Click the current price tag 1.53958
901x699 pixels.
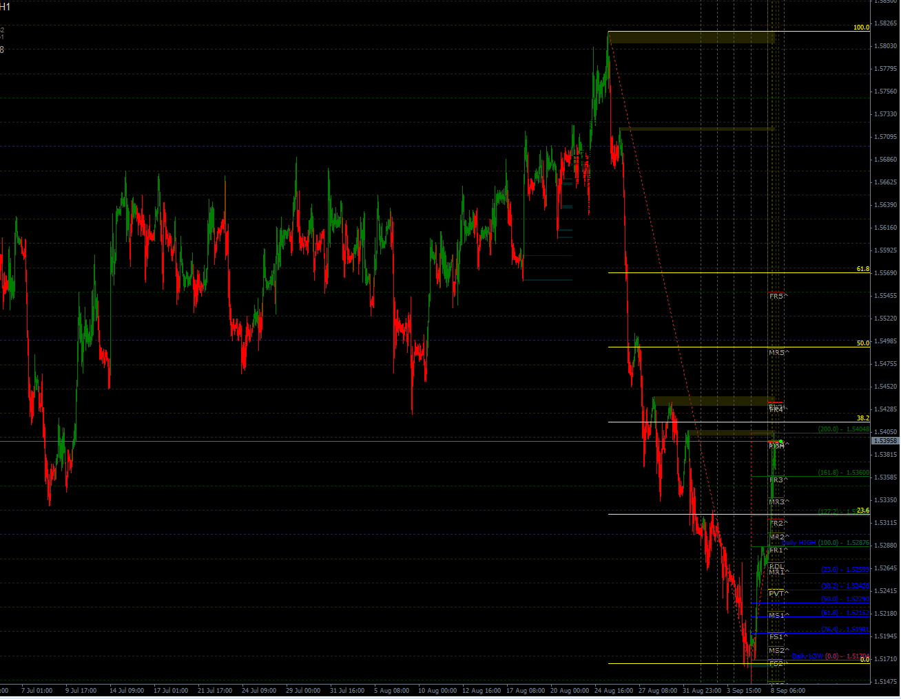coord(885,440)
